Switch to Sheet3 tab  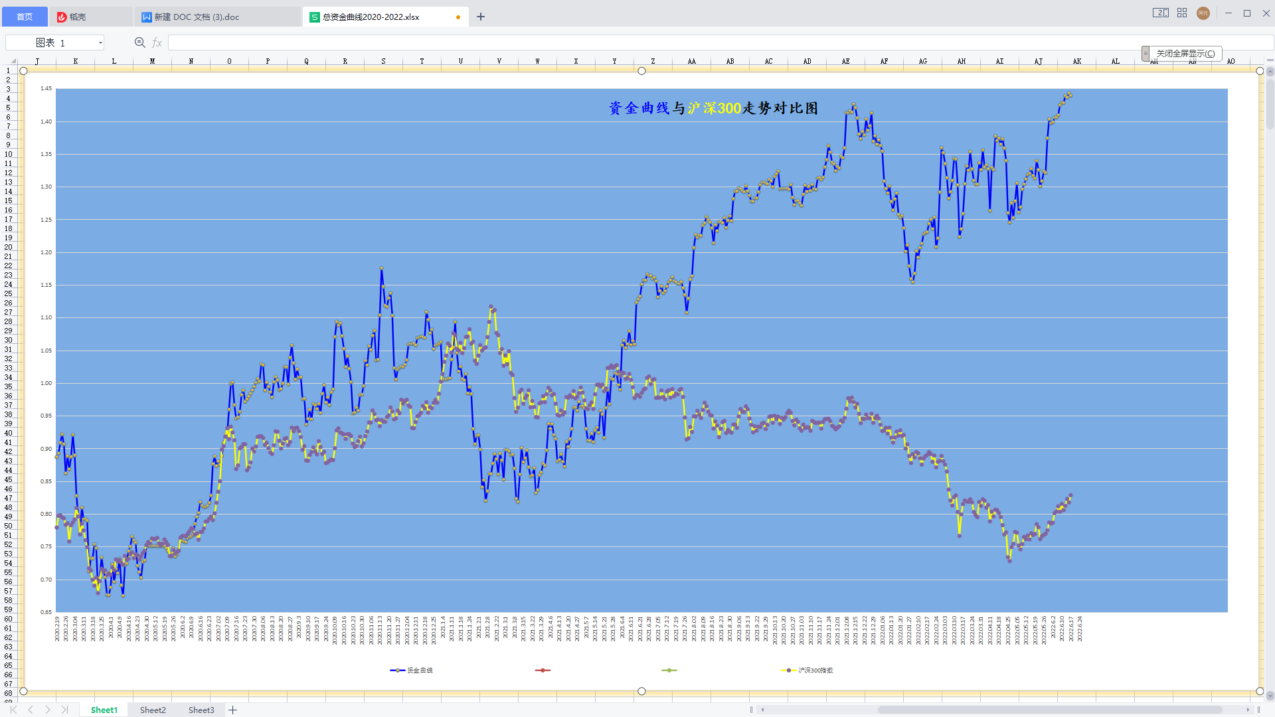[201, 710]
